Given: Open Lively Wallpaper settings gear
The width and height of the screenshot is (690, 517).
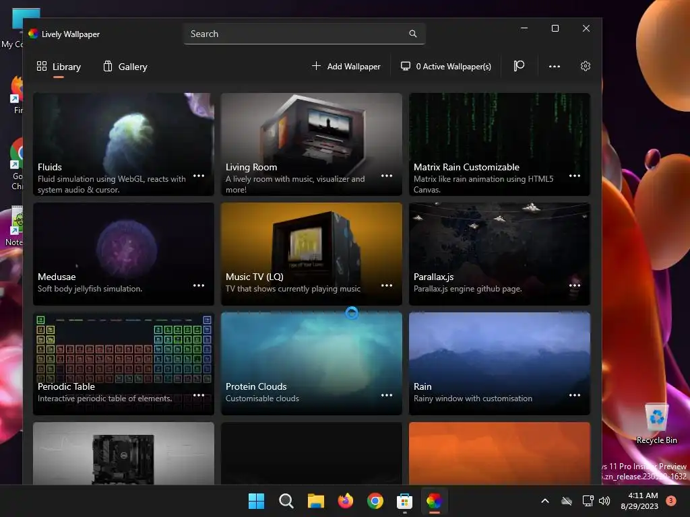Looking at the screenshot, I should (x=586, y=67).
